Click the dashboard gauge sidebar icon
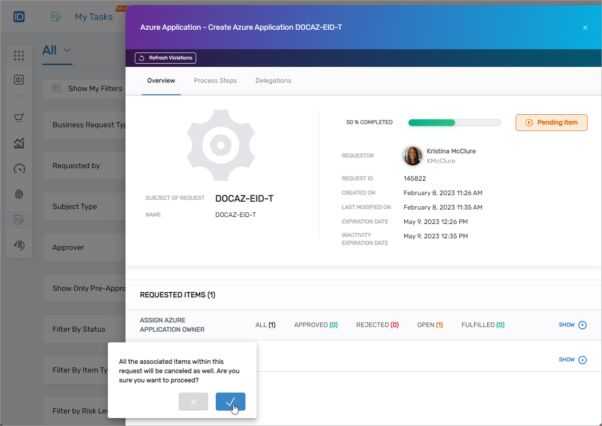 pyautogui.click(x=19, y=169)
